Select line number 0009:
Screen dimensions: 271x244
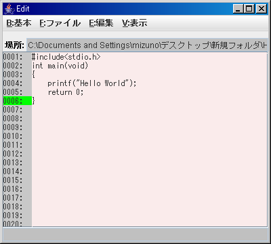click(13, 127)
